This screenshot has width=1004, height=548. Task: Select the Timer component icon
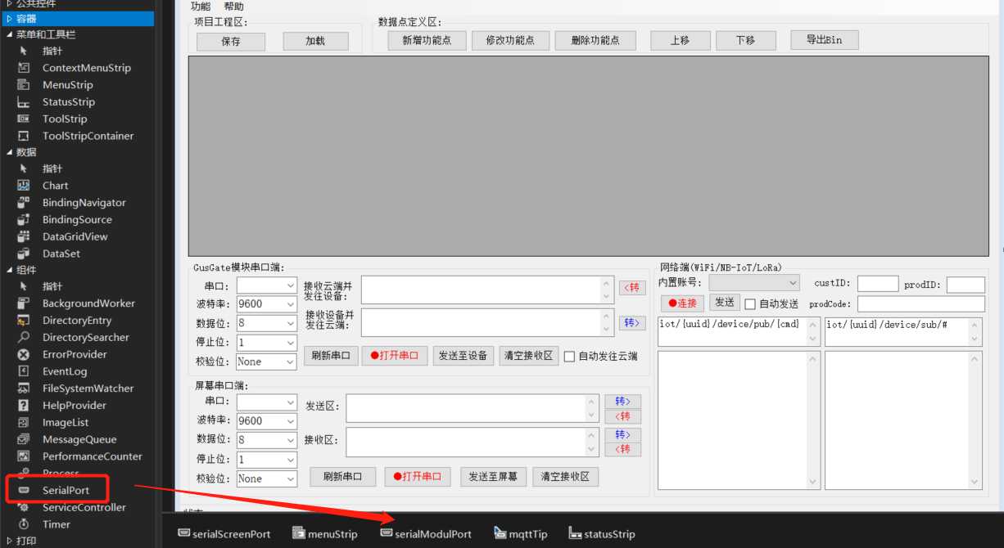[24, 524]
